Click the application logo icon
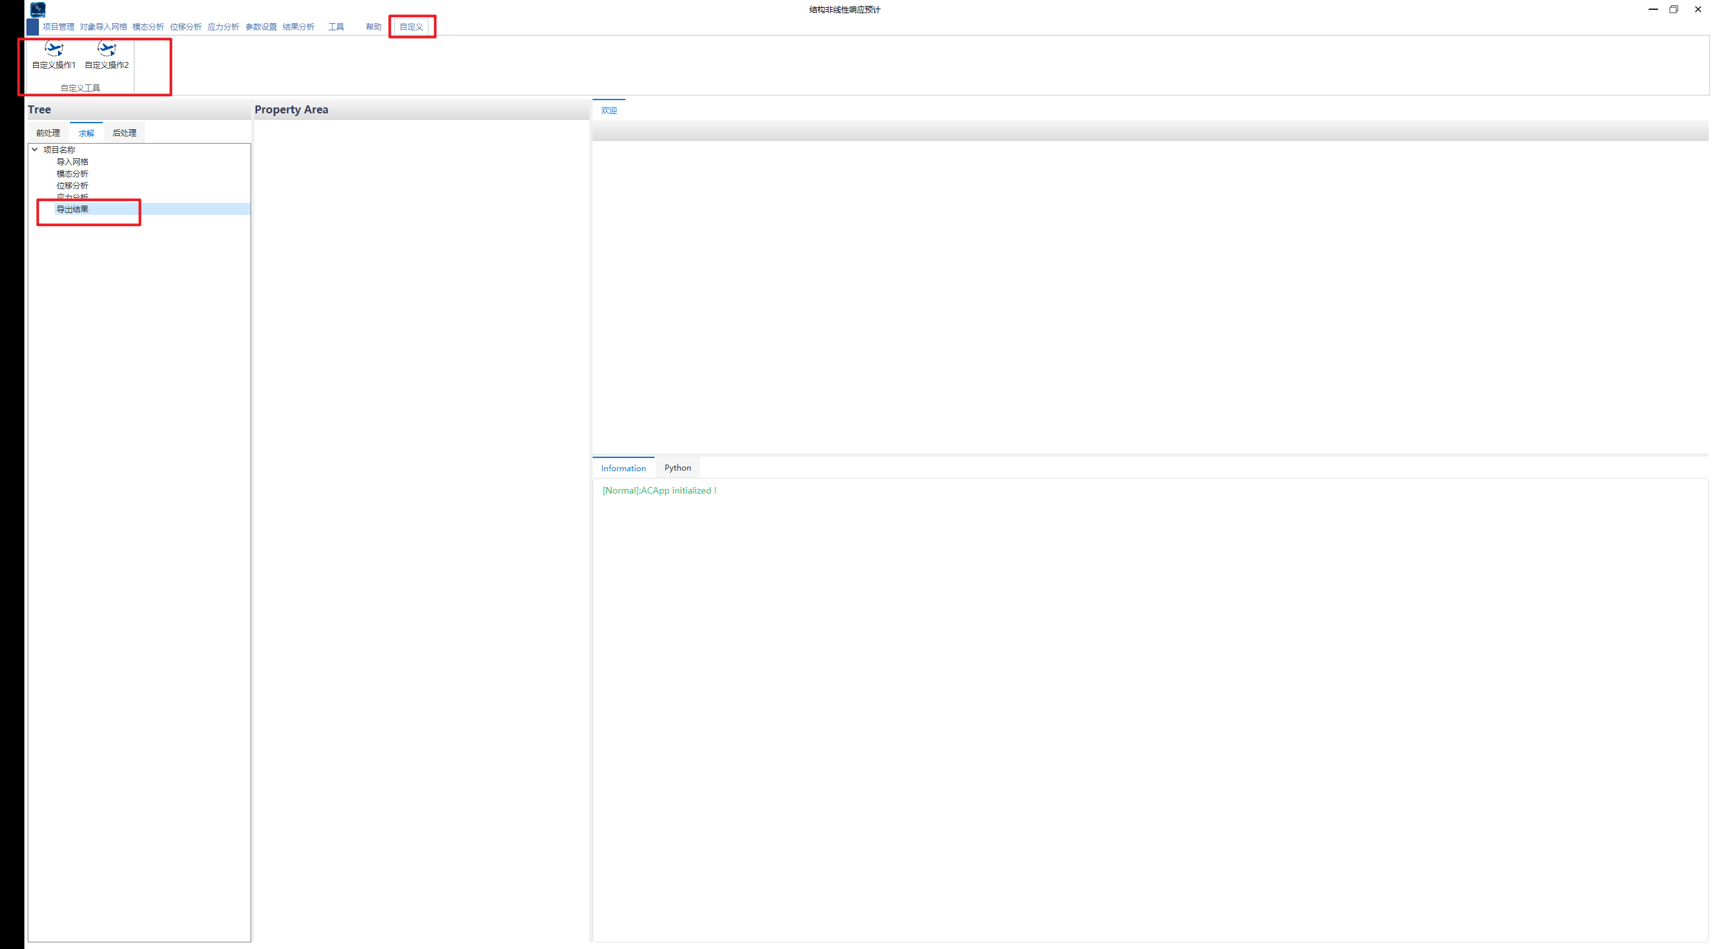This screenshot has height=949, width=1712. pyautogui.click(x=38, y=9)
